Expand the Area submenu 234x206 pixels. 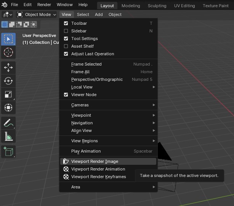(x=108, y=187)
